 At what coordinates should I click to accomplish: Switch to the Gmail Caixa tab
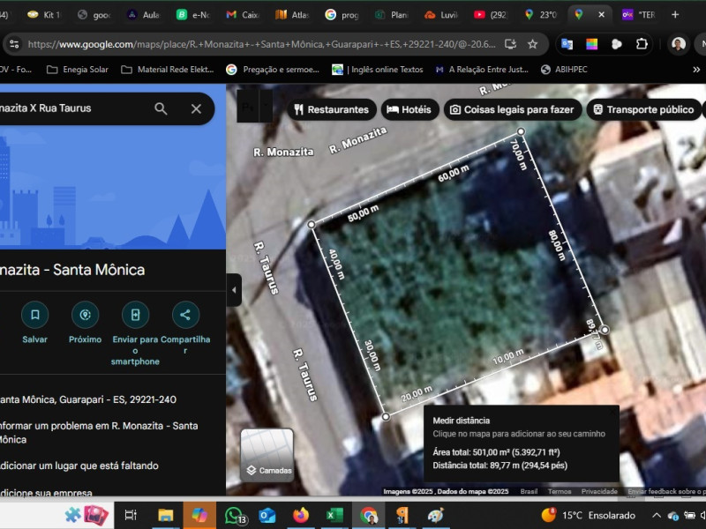click(x=244, y=15)
